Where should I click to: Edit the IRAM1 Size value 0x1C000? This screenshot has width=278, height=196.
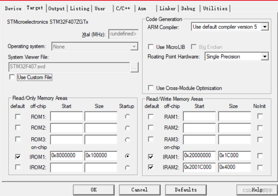tap(235, 156)
